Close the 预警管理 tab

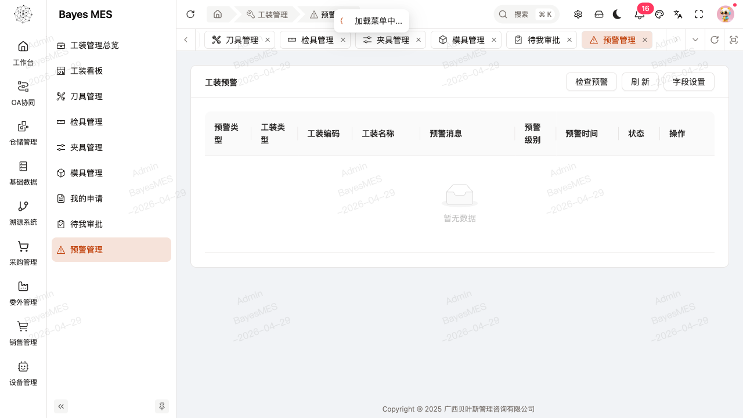[x=645, y=40]
